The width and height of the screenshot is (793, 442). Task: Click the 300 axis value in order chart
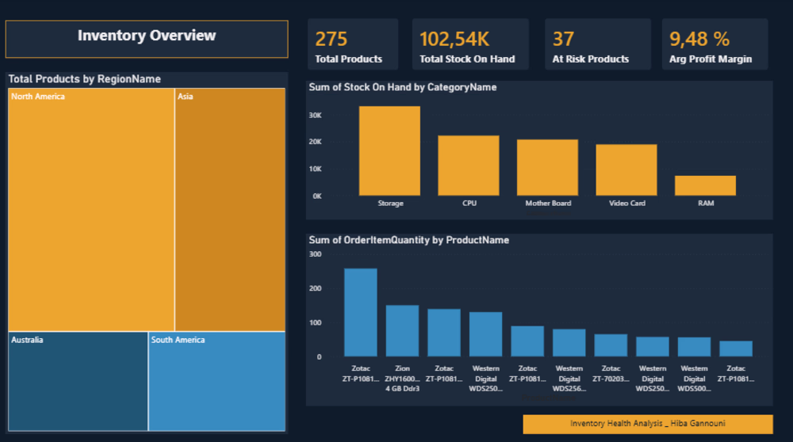[315, 254]
